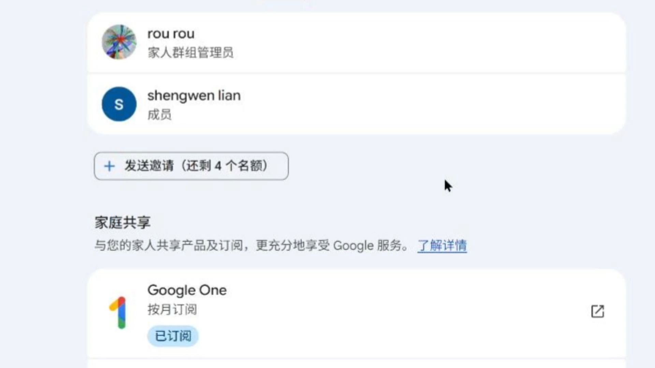Click the colorful Google One logo
This screenshot has height=368, width=655.
click(x=118, y=312)
